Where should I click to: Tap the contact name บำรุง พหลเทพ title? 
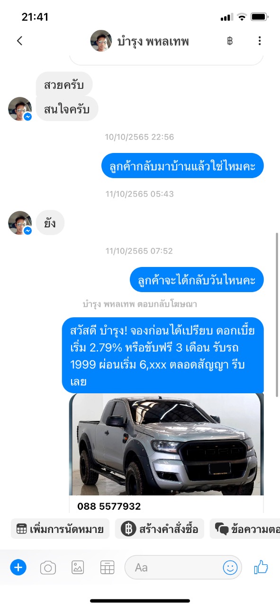click(x=153, y=41)
